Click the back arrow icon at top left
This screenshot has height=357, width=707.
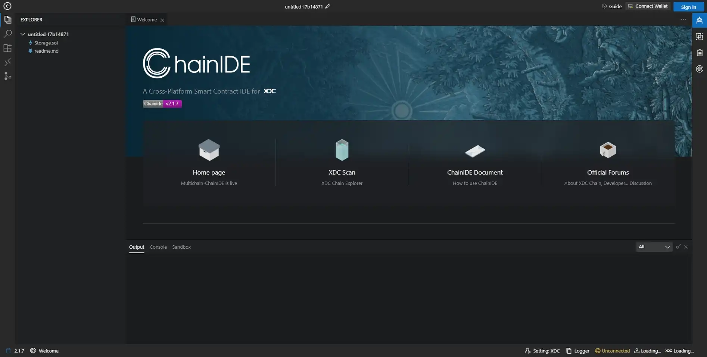7,6
